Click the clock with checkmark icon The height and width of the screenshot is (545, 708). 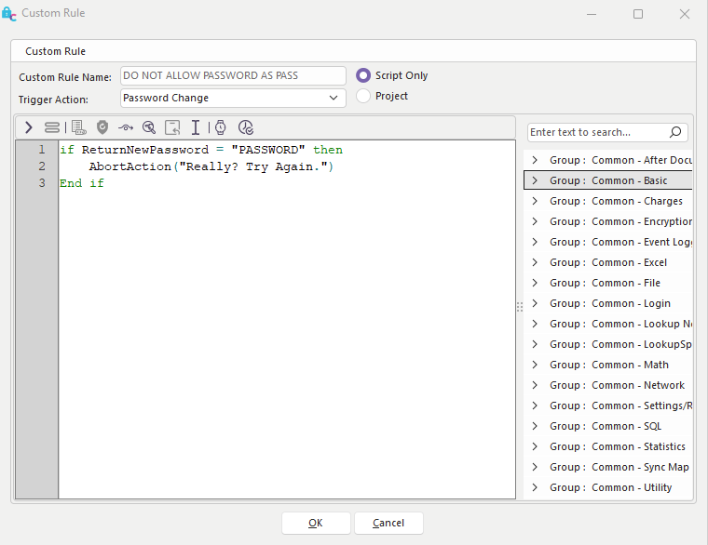pos(245,127)
